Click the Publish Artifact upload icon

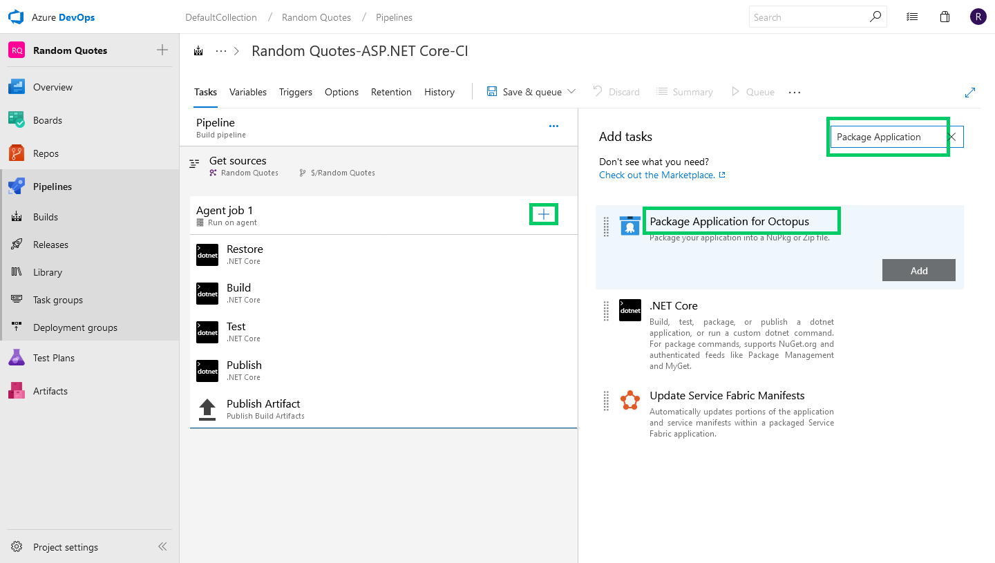coord(207,409)
